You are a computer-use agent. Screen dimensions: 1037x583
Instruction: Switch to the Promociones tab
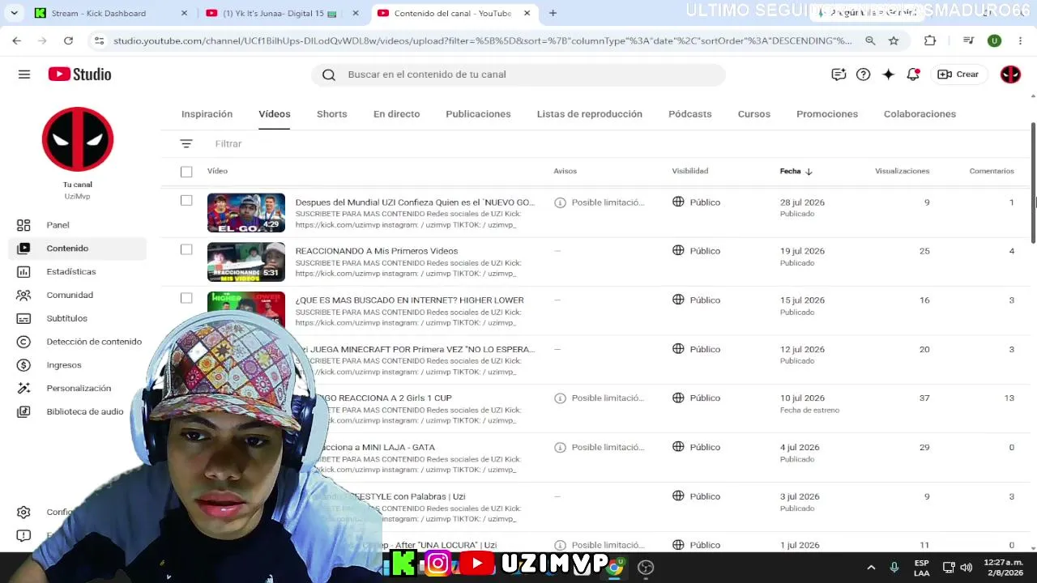click(x=827, y=114)
